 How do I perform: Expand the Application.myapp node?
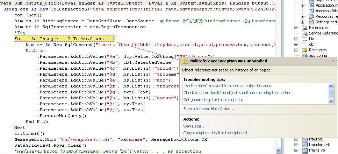coord(303,5)
